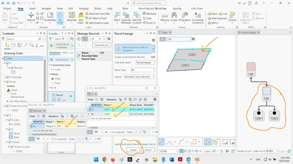
Task: Click the Create button in Parcel Lineage
Action: click(x=133, y=150)
